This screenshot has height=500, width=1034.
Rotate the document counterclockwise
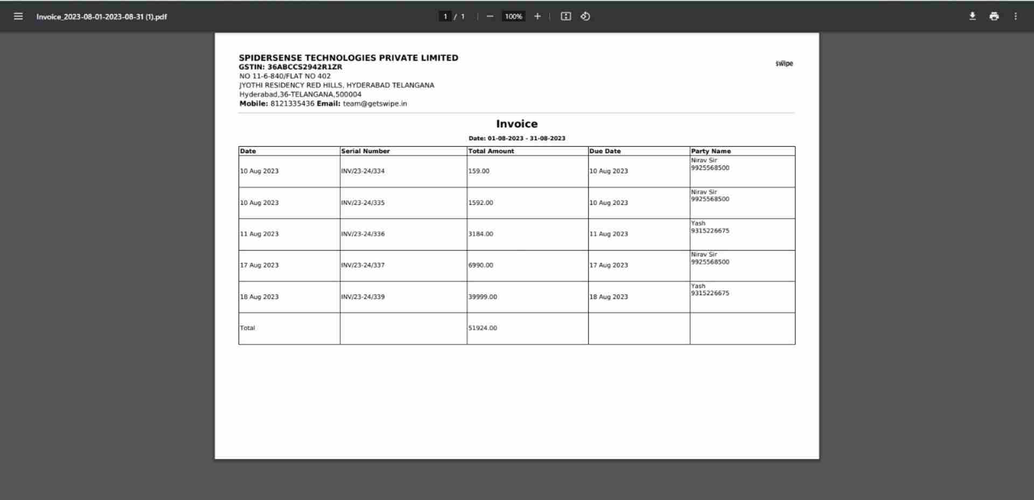click(585, 16)
